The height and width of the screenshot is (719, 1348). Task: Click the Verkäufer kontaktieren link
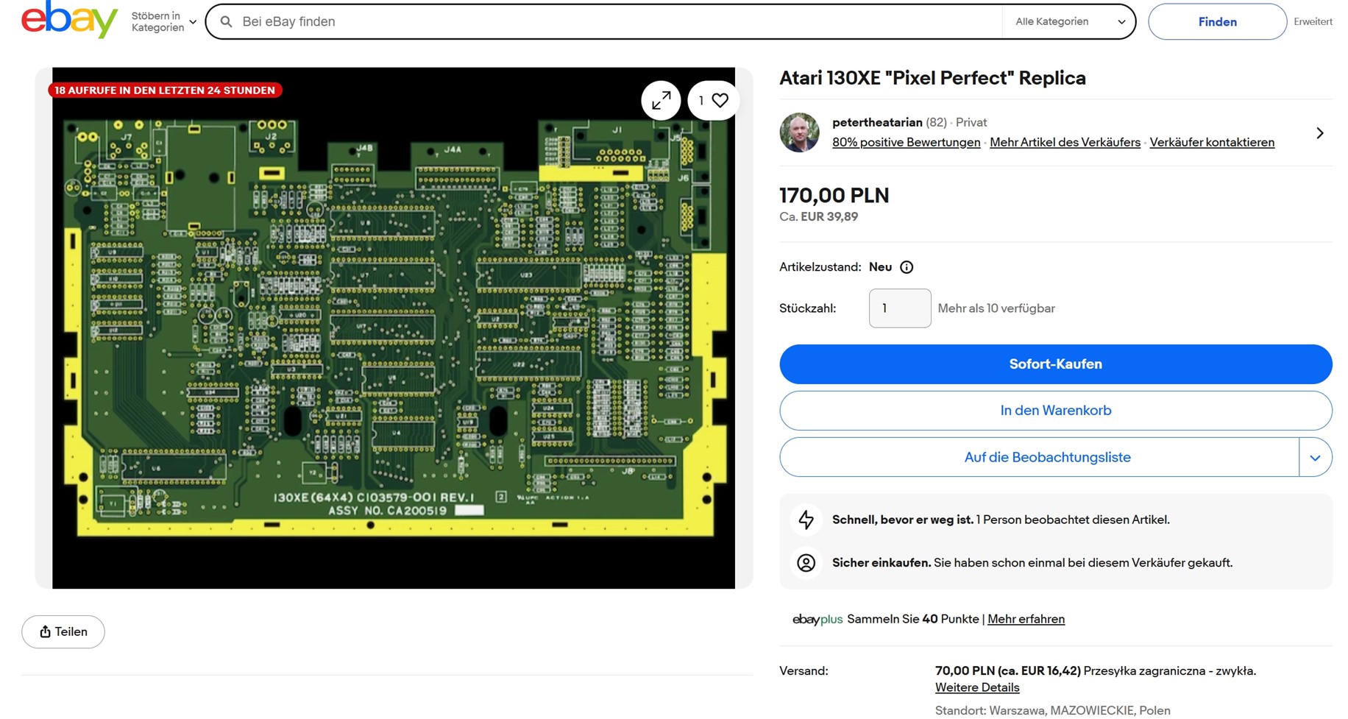coord(1212,142)
